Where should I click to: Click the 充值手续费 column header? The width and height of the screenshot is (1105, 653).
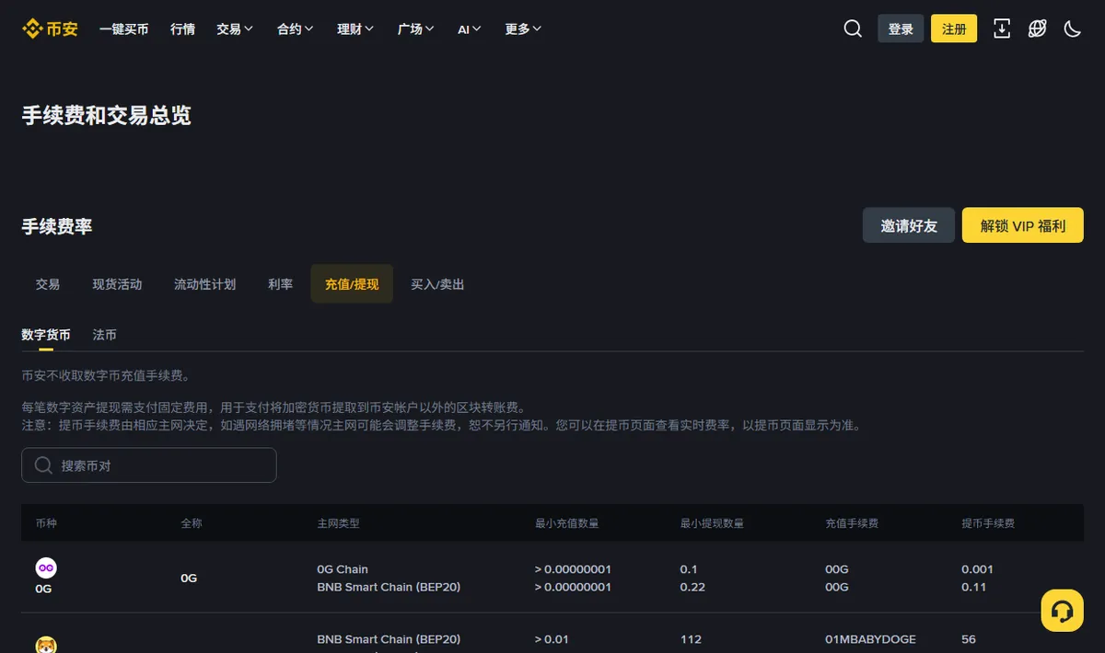[x=852, y=523]
